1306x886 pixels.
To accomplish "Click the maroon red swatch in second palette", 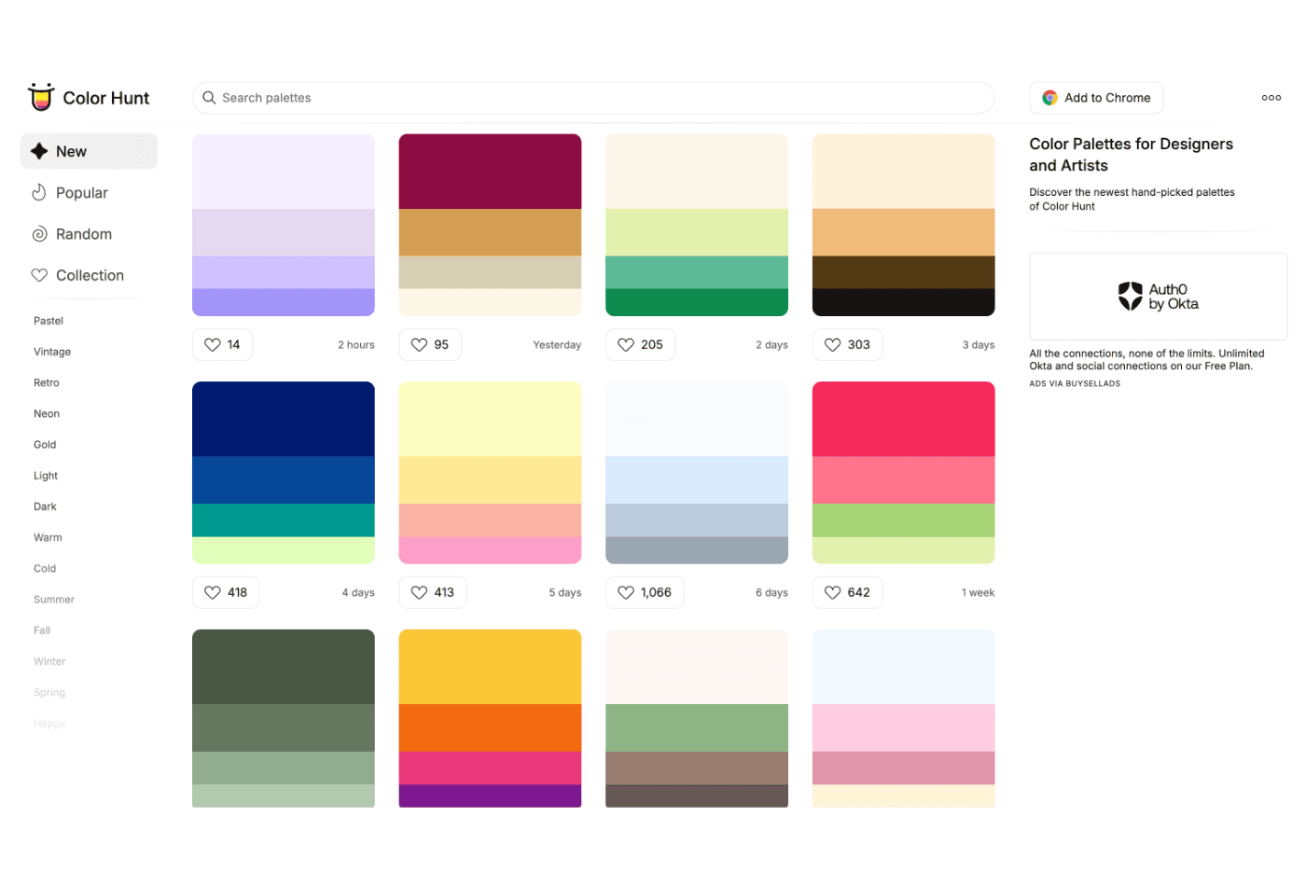I will point(490,172).
